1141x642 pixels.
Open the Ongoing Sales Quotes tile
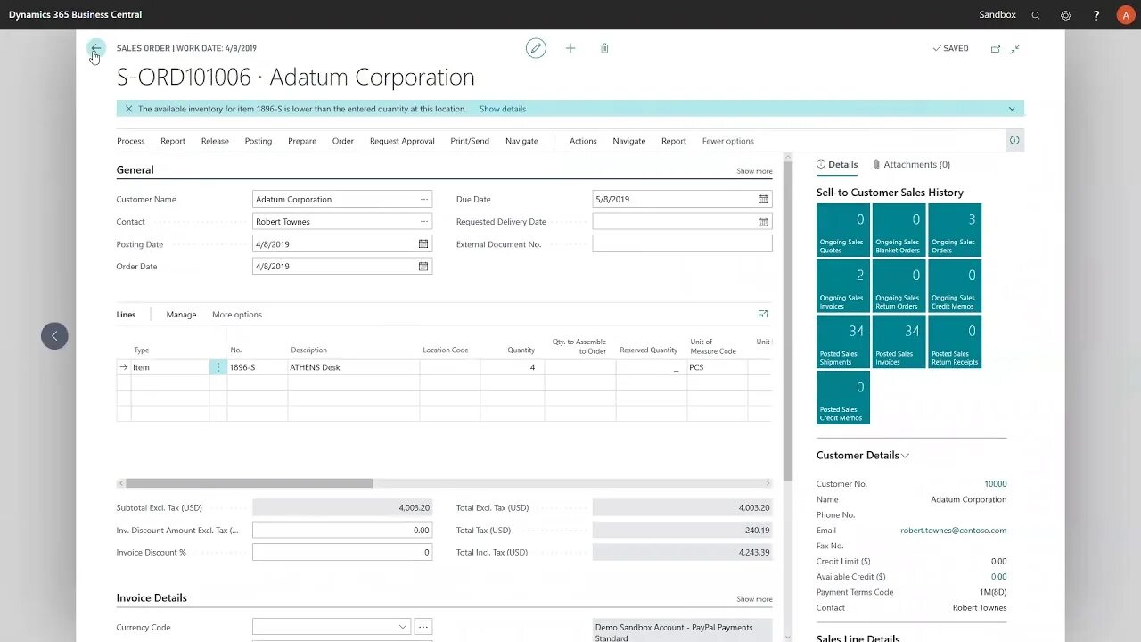coord(842,230)
